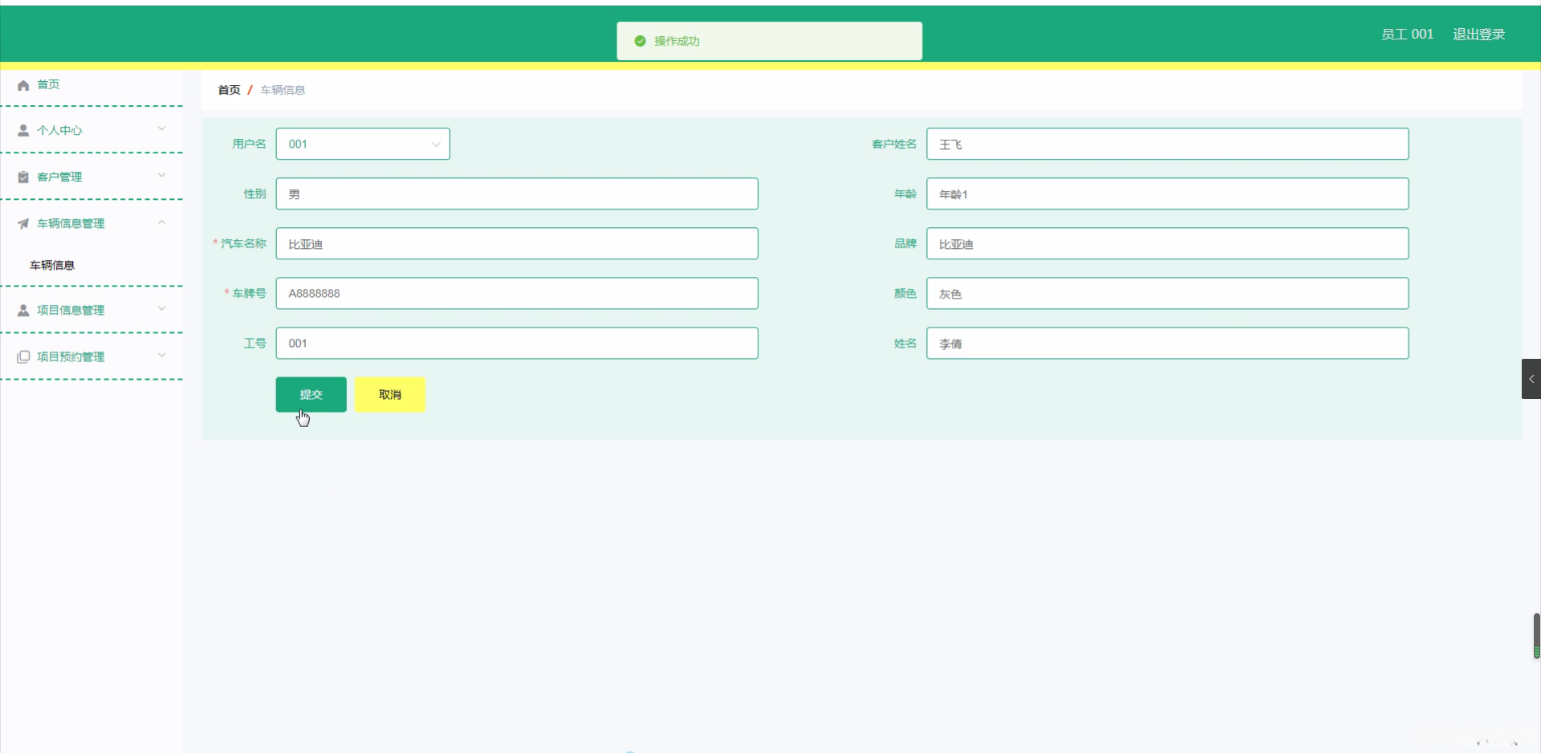This screenshot has height=753, width=1541.
Task: Open the collapsed side panel arrow tab
Action: tap(1531, 379)
